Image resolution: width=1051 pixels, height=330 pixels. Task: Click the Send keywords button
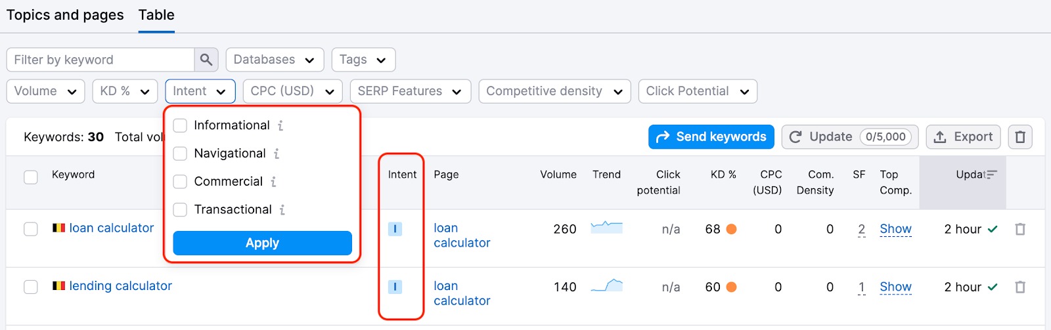pos(711,137)
